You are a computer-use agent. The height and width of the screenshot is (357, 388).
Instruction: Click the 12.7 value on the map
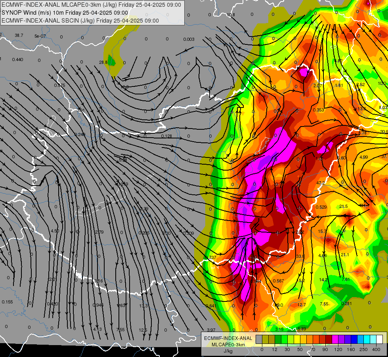302,305
